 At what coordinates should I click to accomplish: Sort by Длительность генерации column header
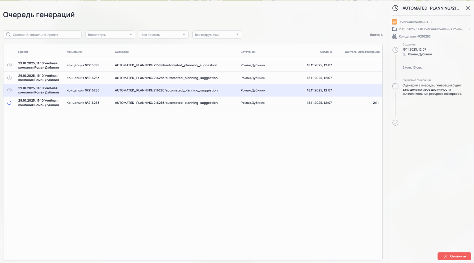click(x=362, y=52)
